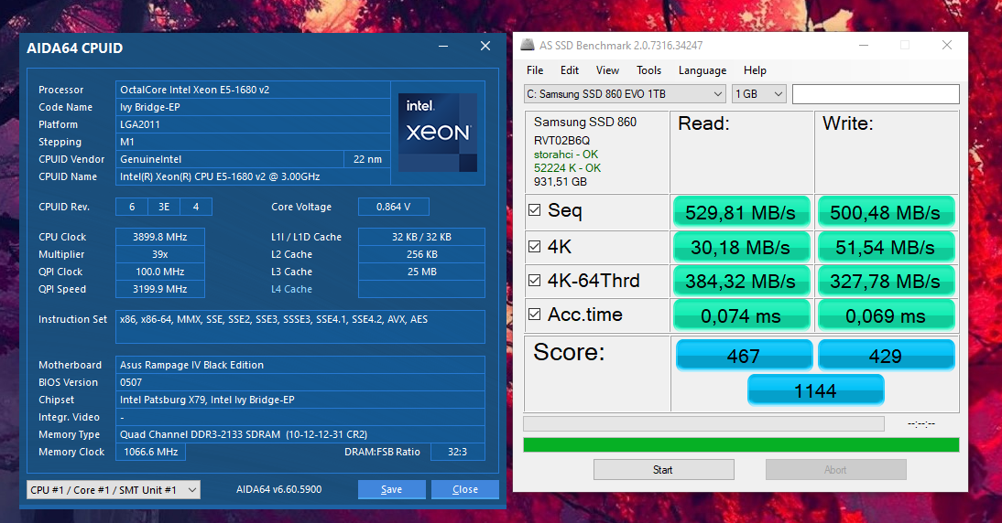This screenshot has height=523, width=1002.
Task: Expand the CPU #1 / Core #1 selector
Action: tap(113, 490)
